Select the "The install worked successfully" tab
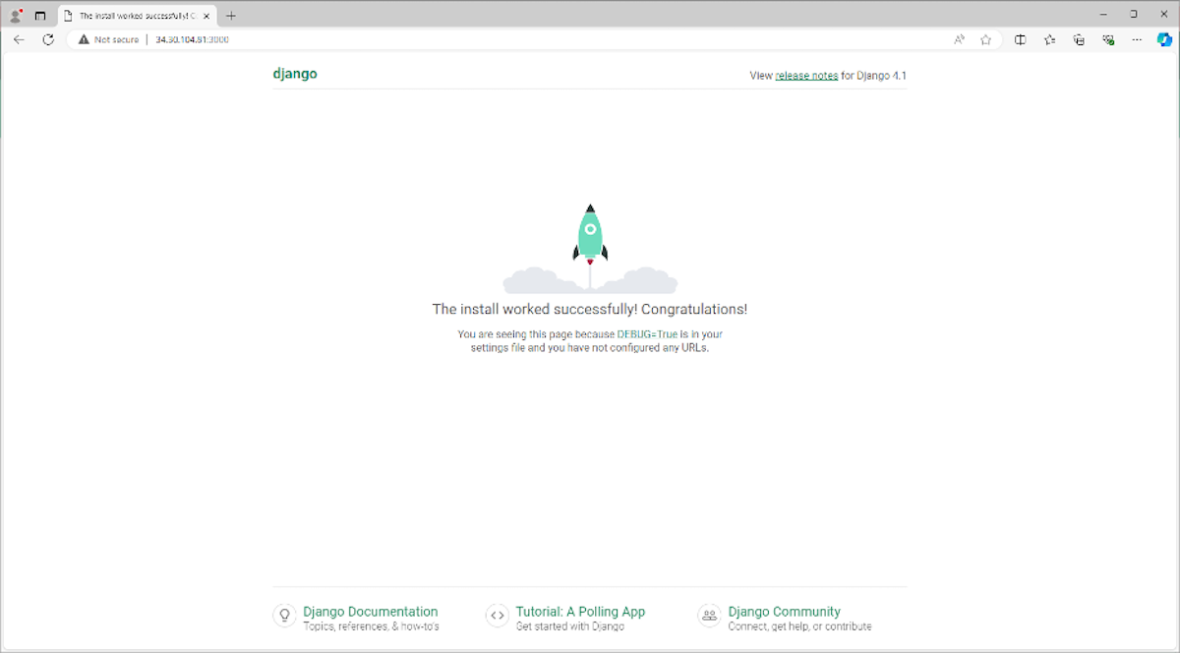 coord(136,16)
